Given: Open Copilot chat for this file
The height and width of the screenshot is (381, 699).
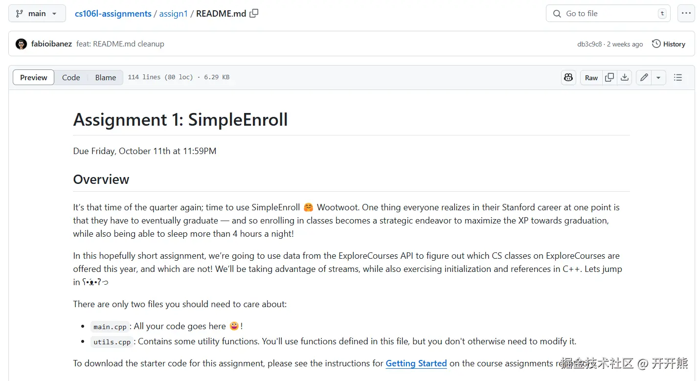Looking at the screenshot, I should [x=568, y=77].
